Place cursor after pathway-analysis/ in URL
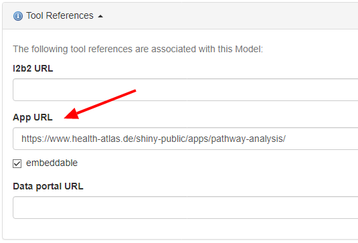358x243 pixels. [x=286, y=139]
